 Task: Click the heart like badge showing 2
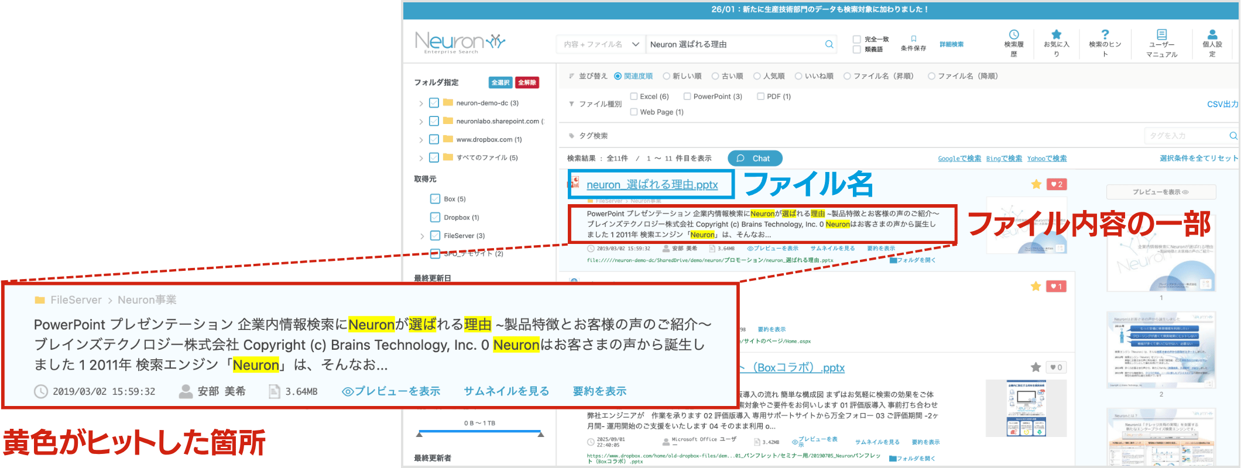[x=1057, y=184]
